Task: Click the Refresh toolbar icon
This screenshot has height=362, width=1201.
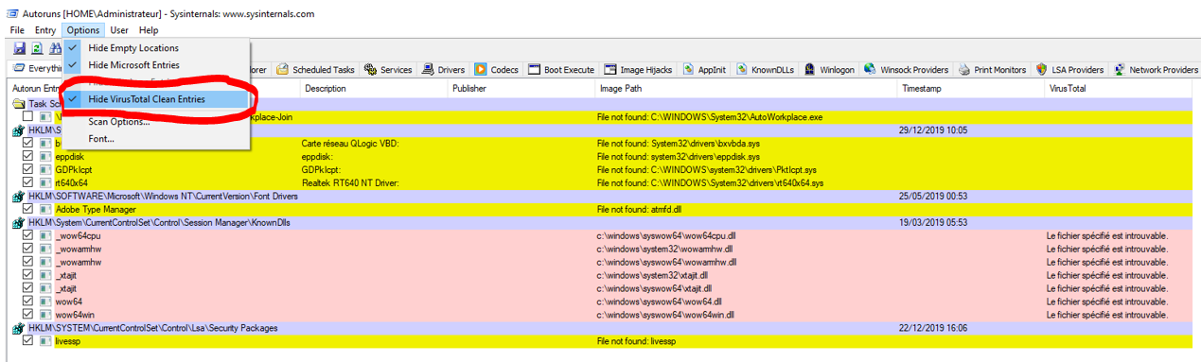Action: 37,48
